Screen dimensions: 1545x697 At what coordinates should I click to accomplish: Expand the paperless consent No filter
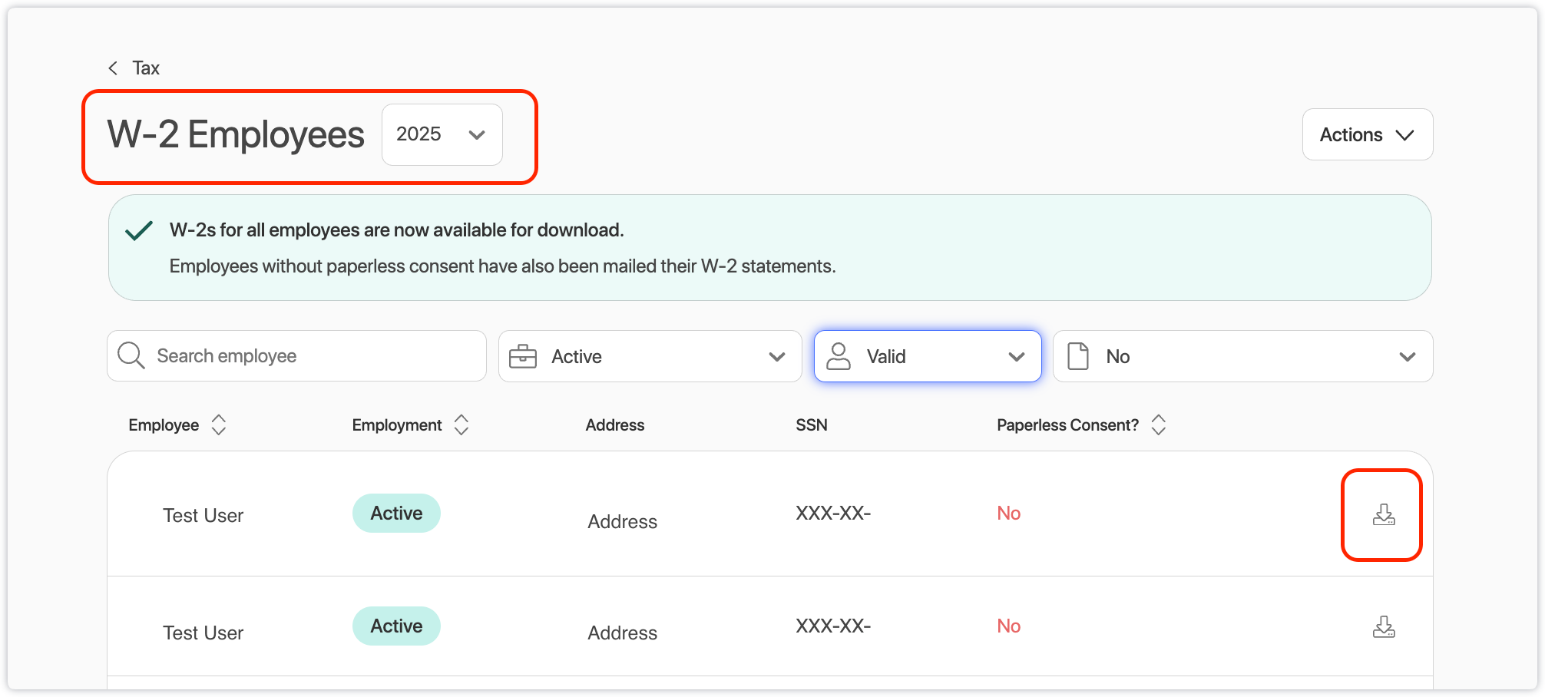coord(1242,356)
